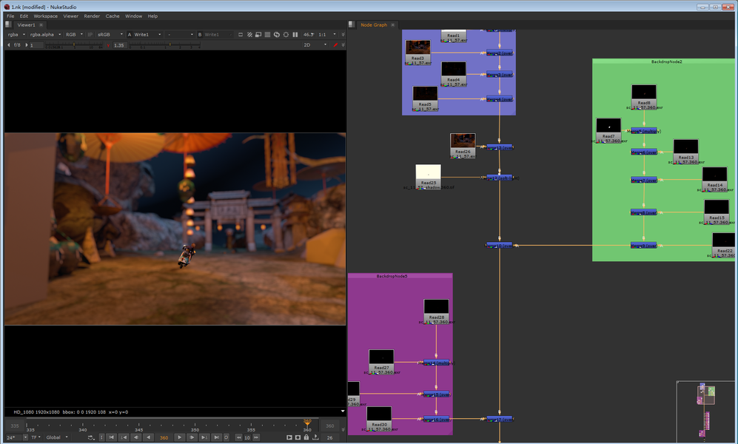Toggle the IP input process button
Image resolution: width=738 pixels, height=444 pixels.
click(90, 34)
